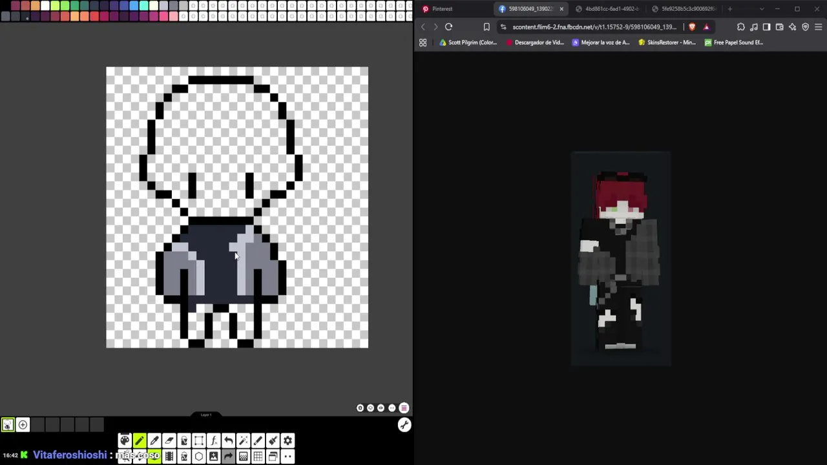
Task: Open the import image tool
Action: 214,457
